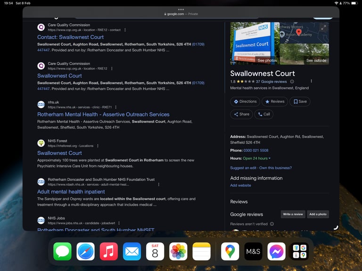Click the Reviews button with star
This screenshot has height=271, width=362.
point(275,102)
